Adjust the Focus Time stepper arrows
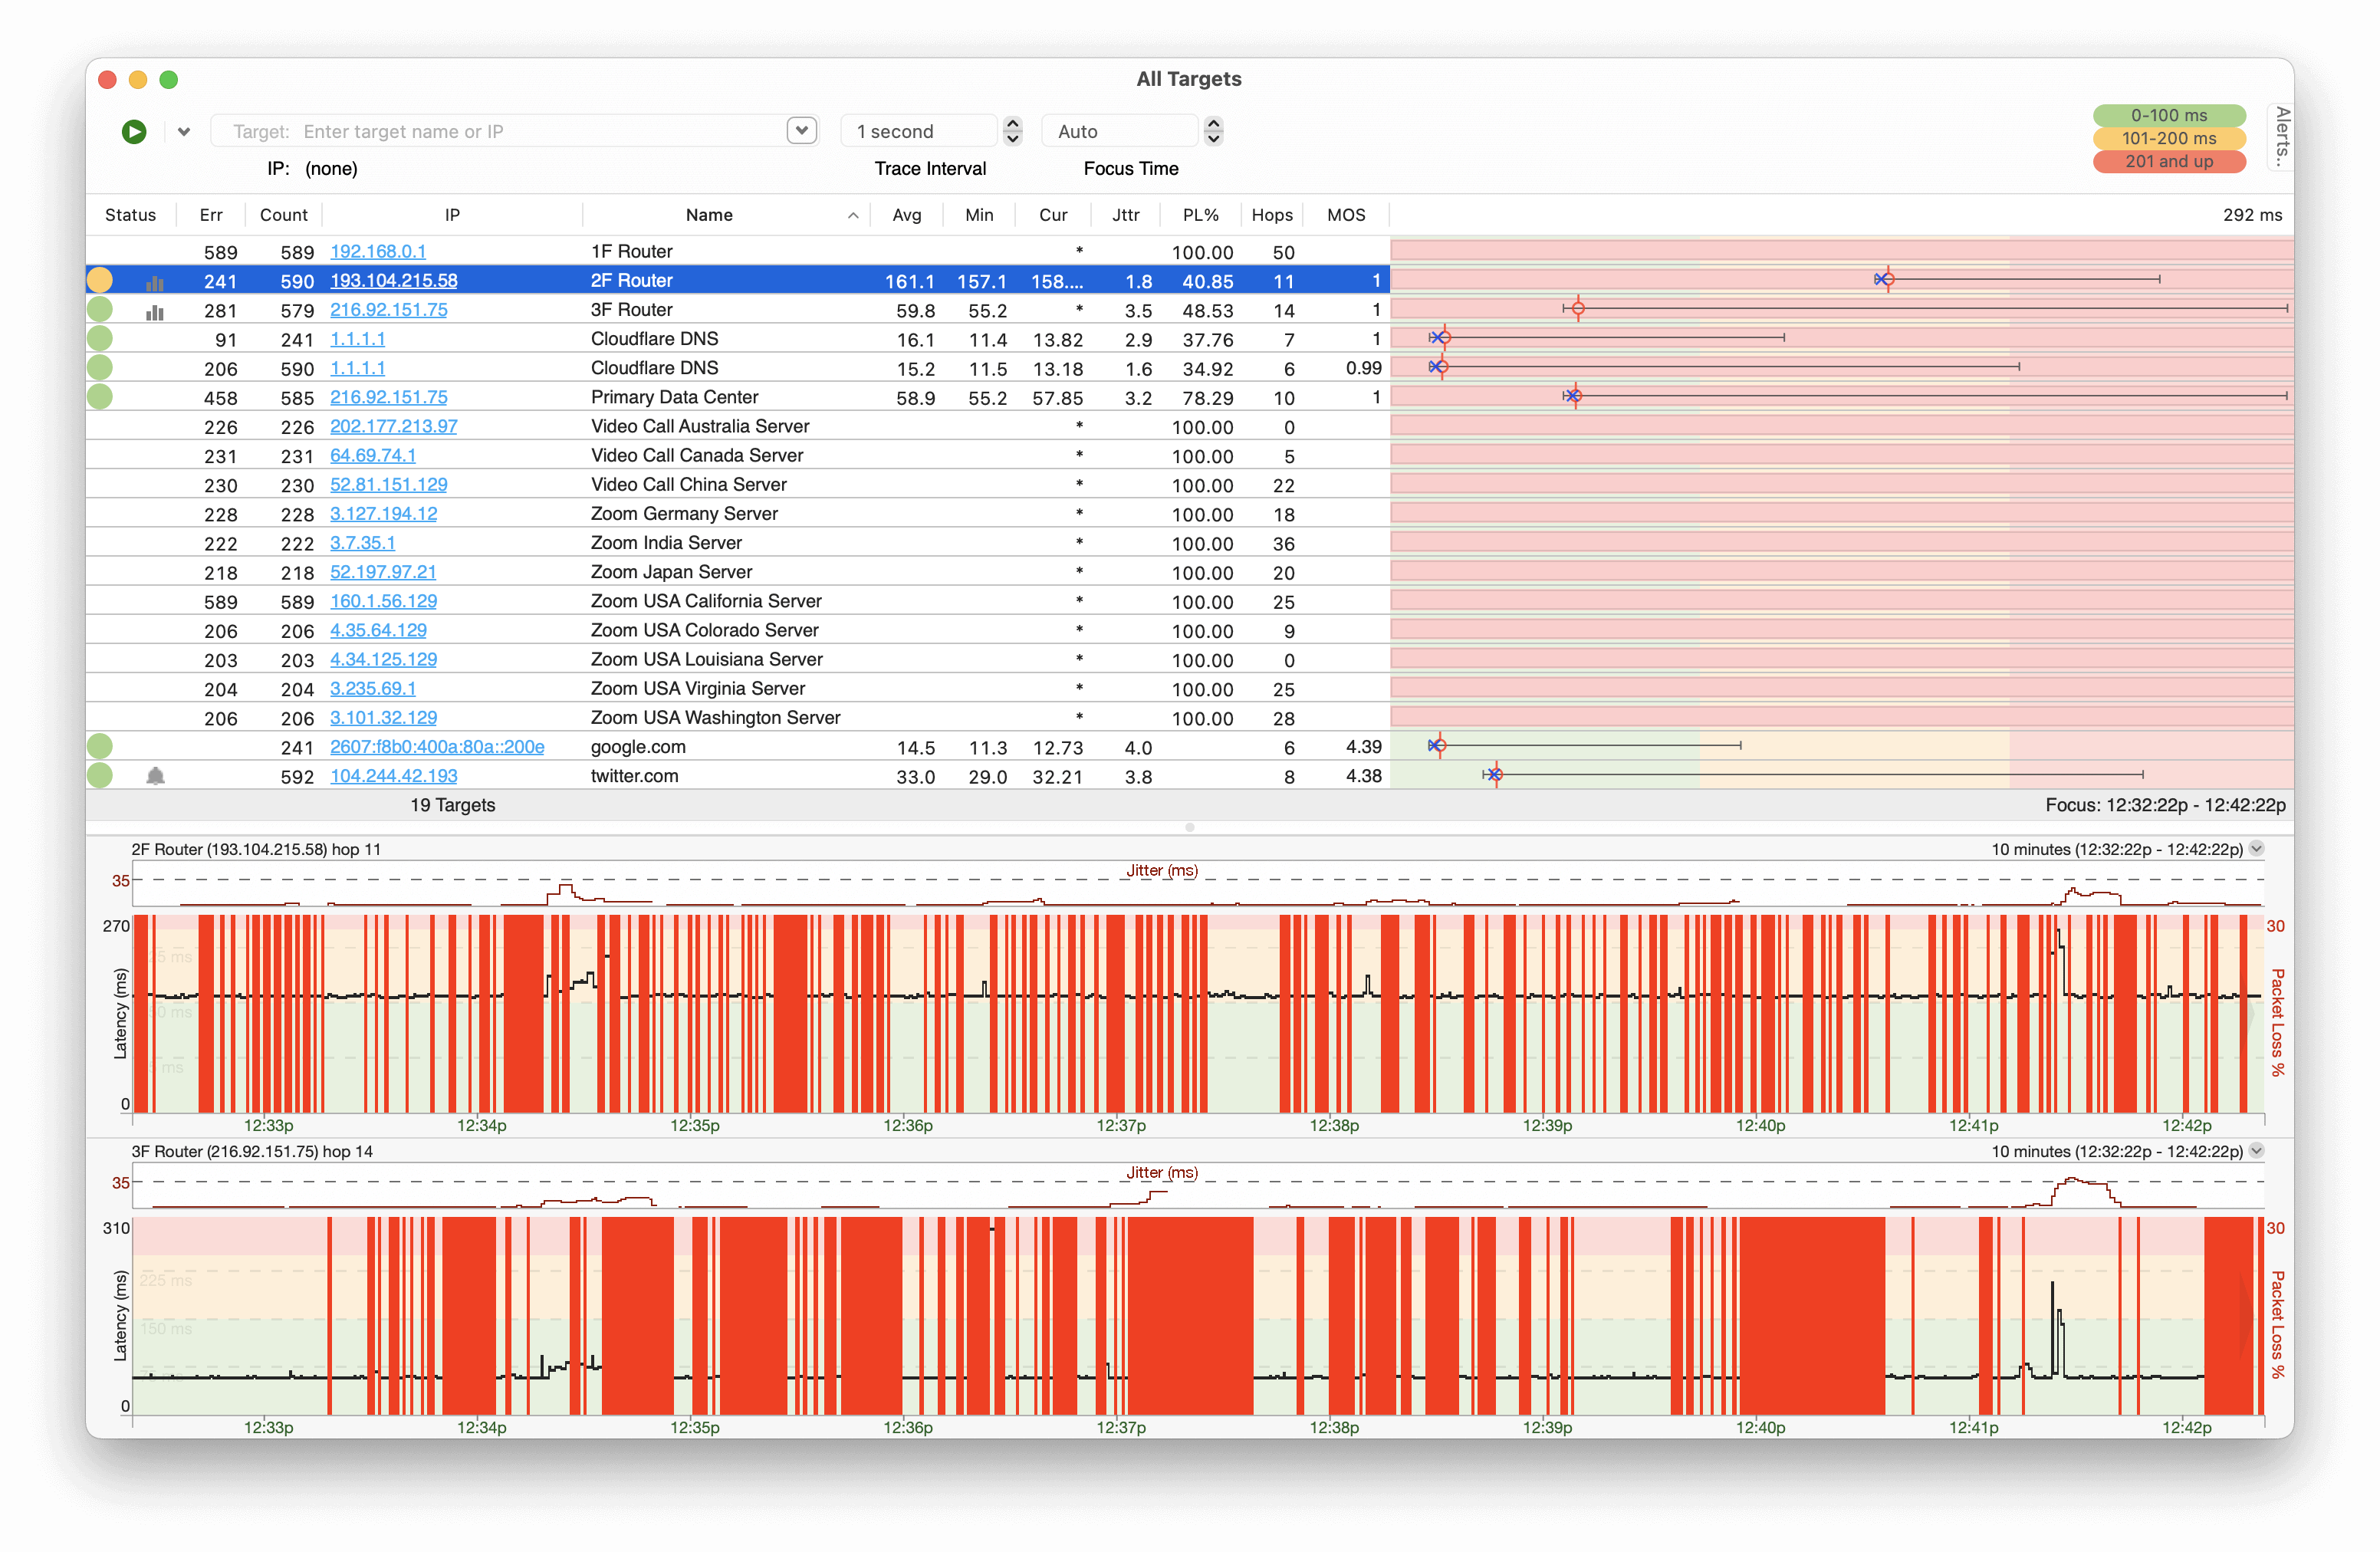2380x1552 pixels. click(1214, 131)
